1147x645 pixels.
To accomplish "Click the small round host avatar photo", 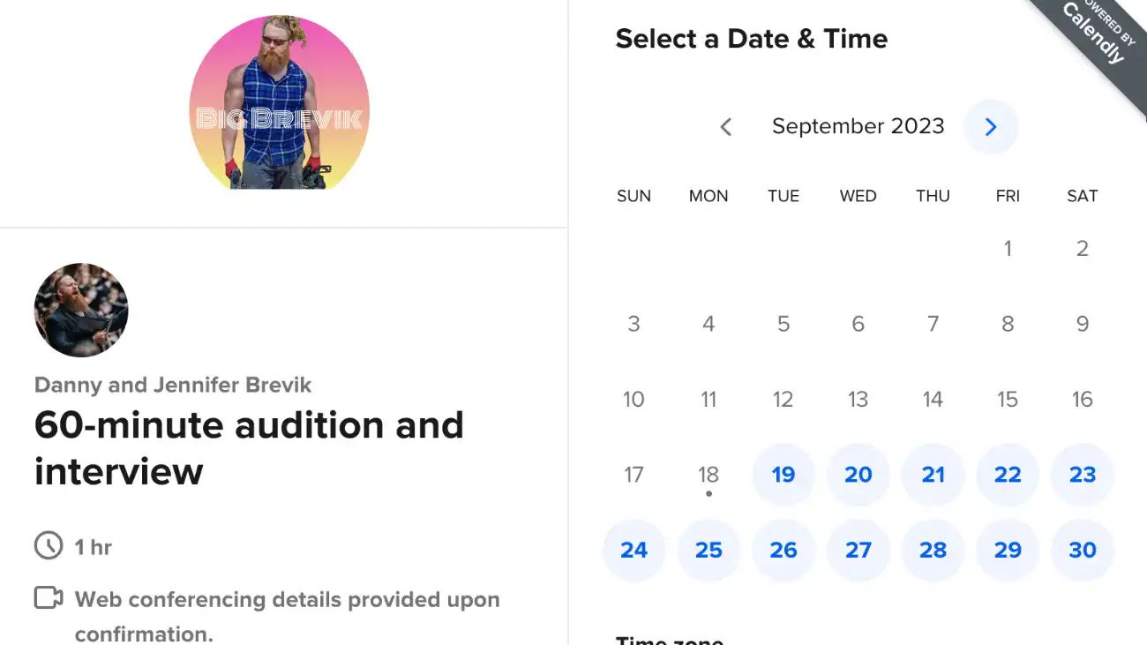I will [81, 310].
